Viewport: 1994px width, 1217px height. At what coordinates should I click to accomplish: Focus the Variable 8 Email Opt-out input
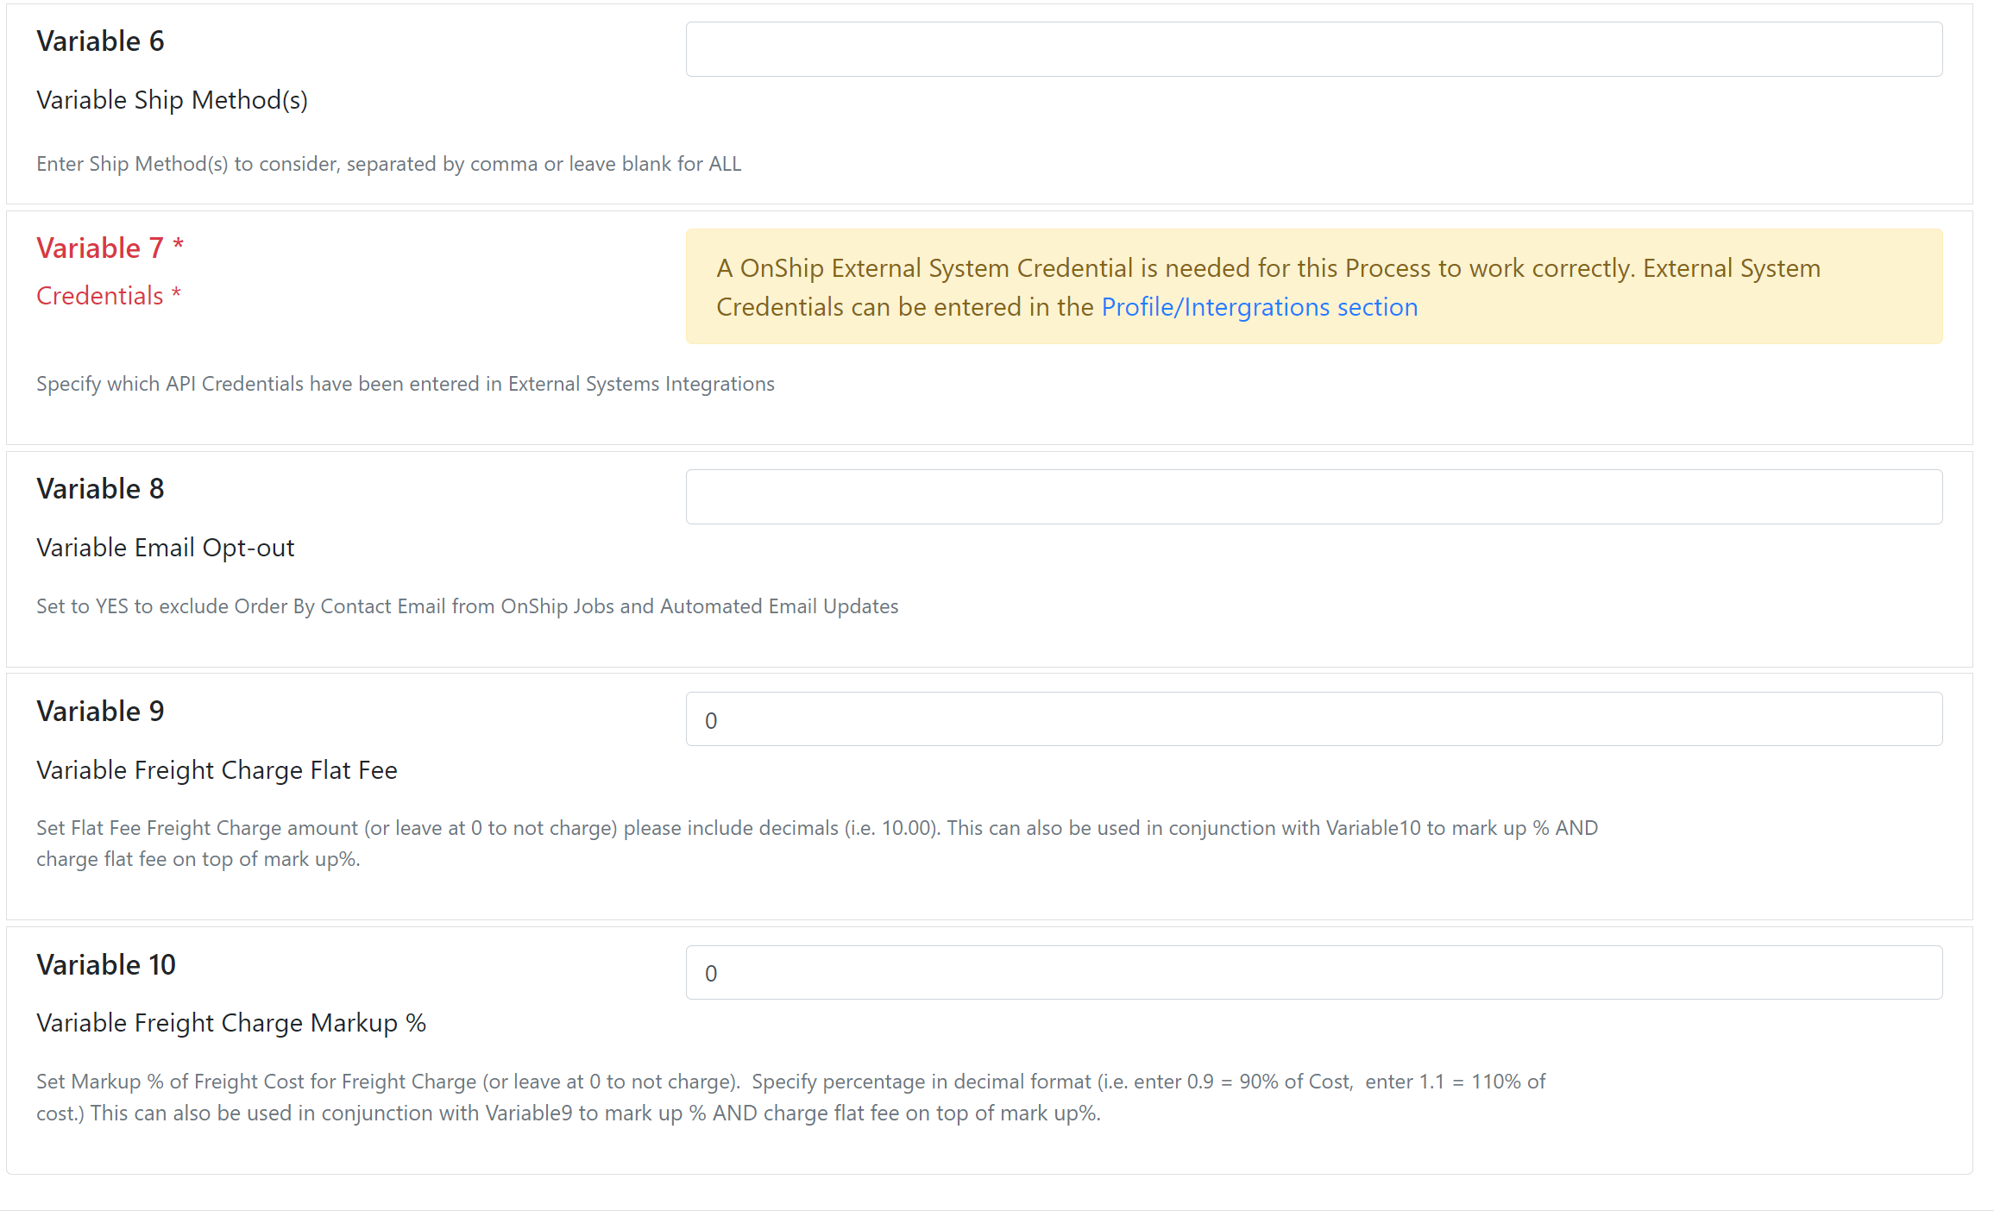pyautogui.click(x=1313, y=497)
